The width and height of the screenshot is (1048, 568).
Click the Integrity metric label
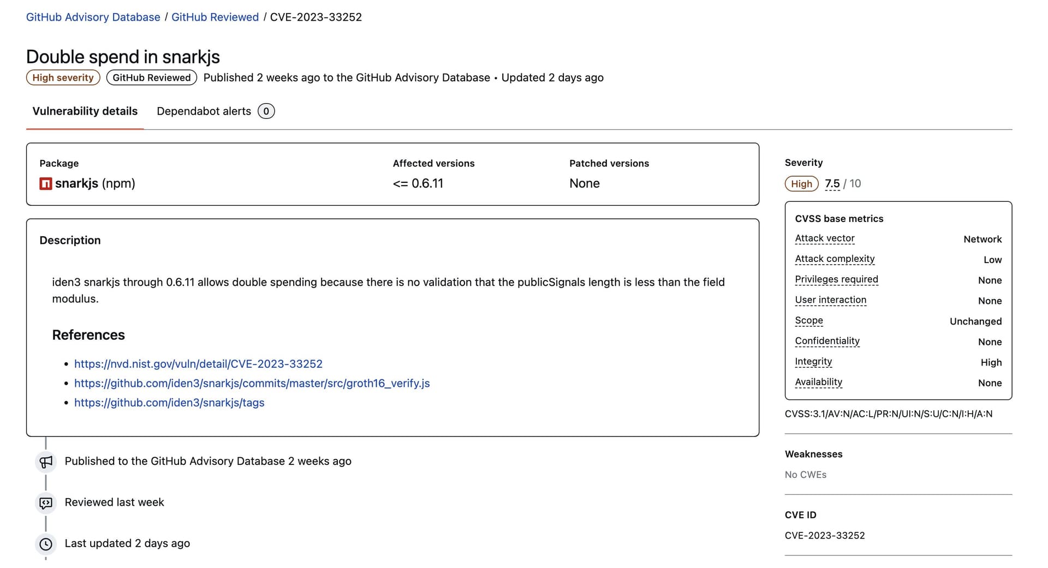pos(813,362)
